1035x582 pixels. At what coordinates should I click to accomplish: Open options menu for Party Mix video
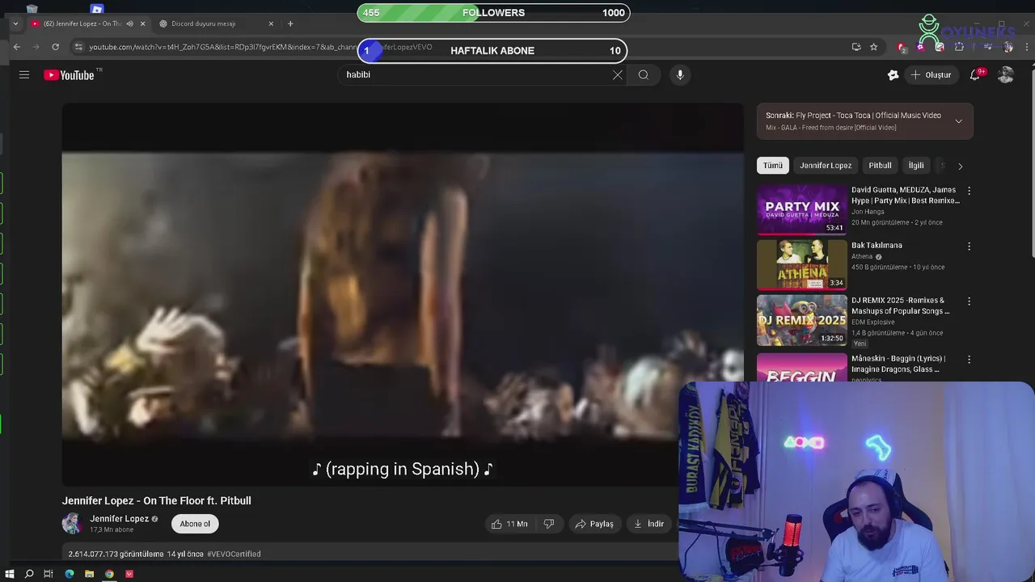coord(969,191)
